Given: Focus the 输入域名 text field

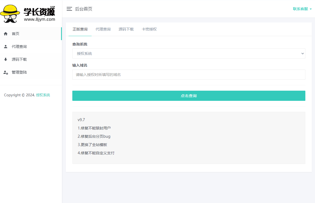Looking at the screenshot, I should pyautogui.click(x=189, y=75).
